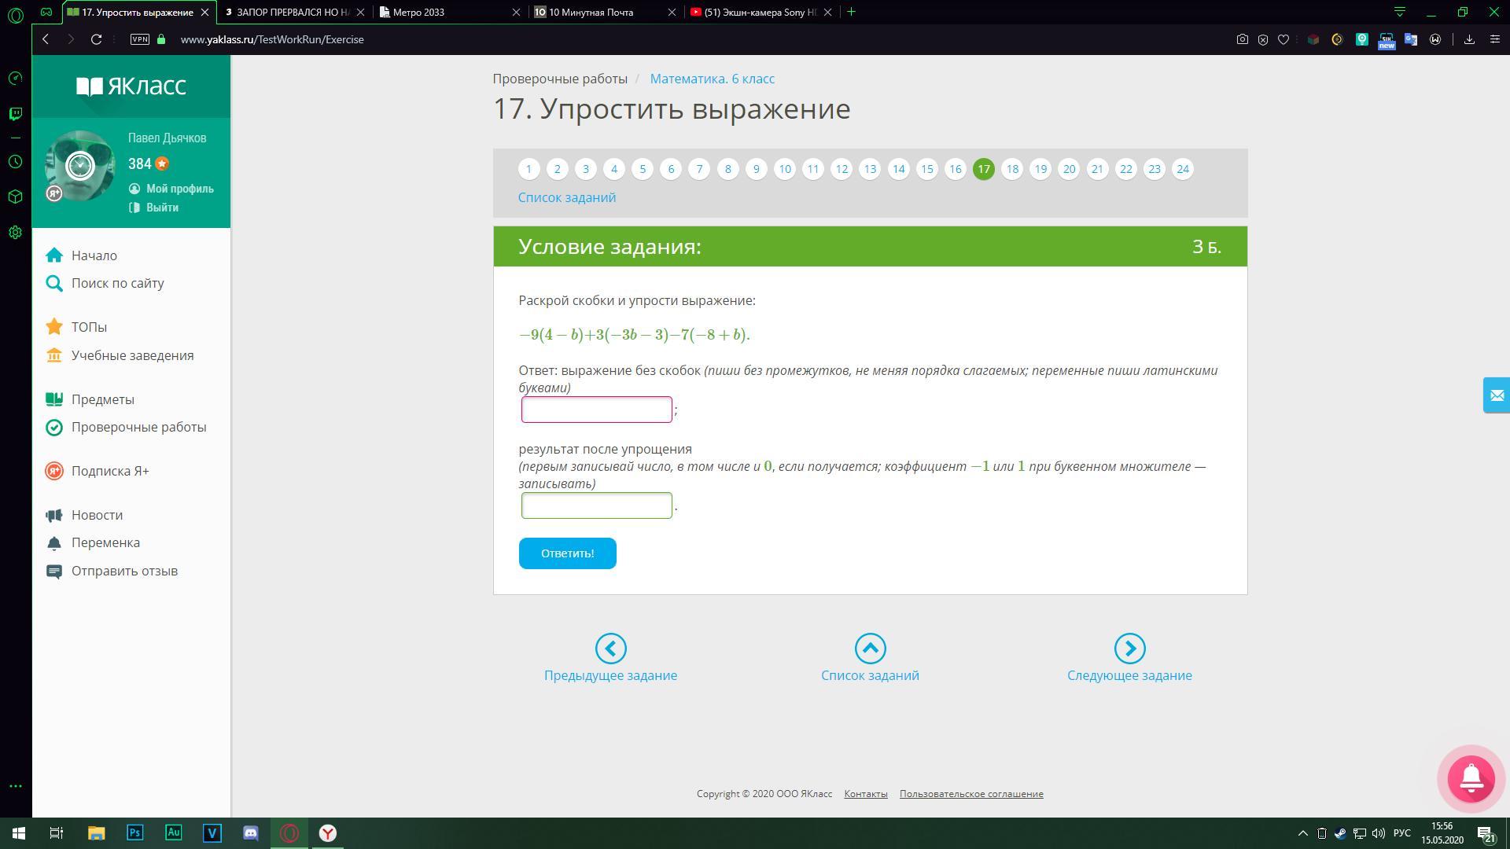Image resolution: width=1510 pixels, height=849 pixels.
Task: Reload the page with the refresh icon
Action: tap(96, 39)
